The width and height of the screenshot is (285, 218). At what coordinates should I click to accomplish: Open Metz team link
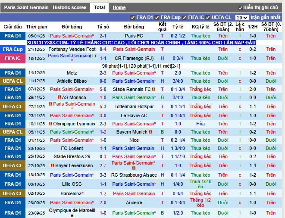[72, 73]
